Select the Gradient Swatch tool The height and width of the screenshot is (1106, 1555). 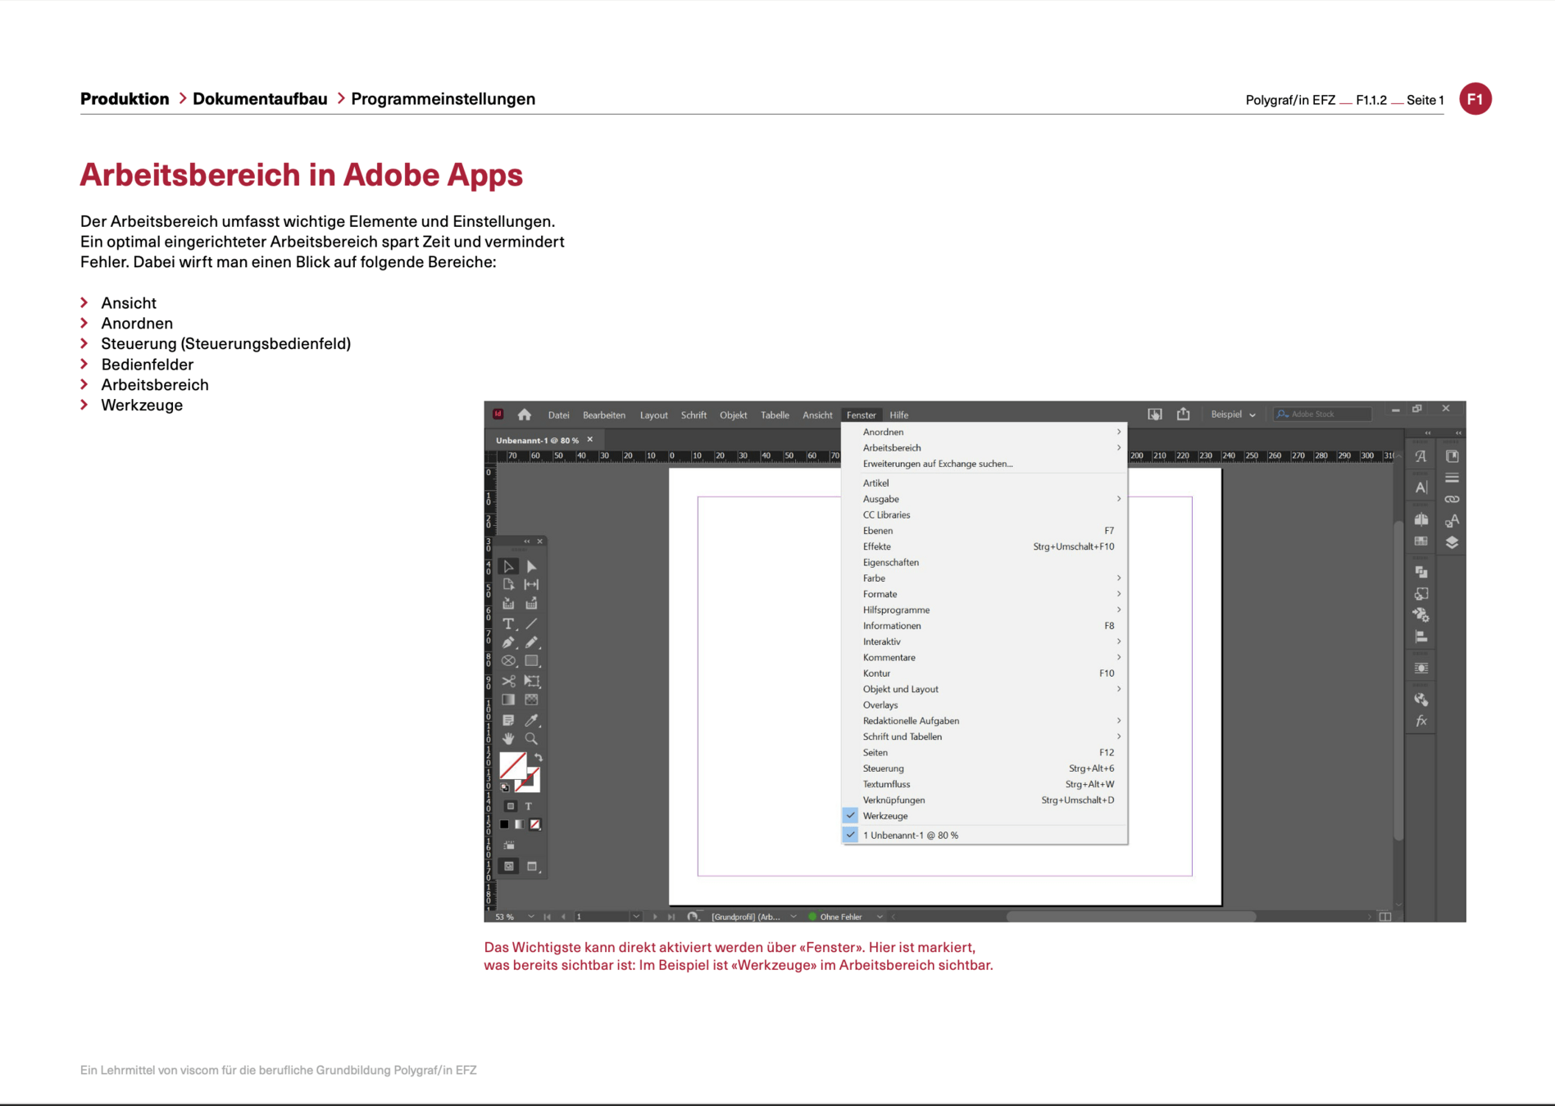(508, 700)
